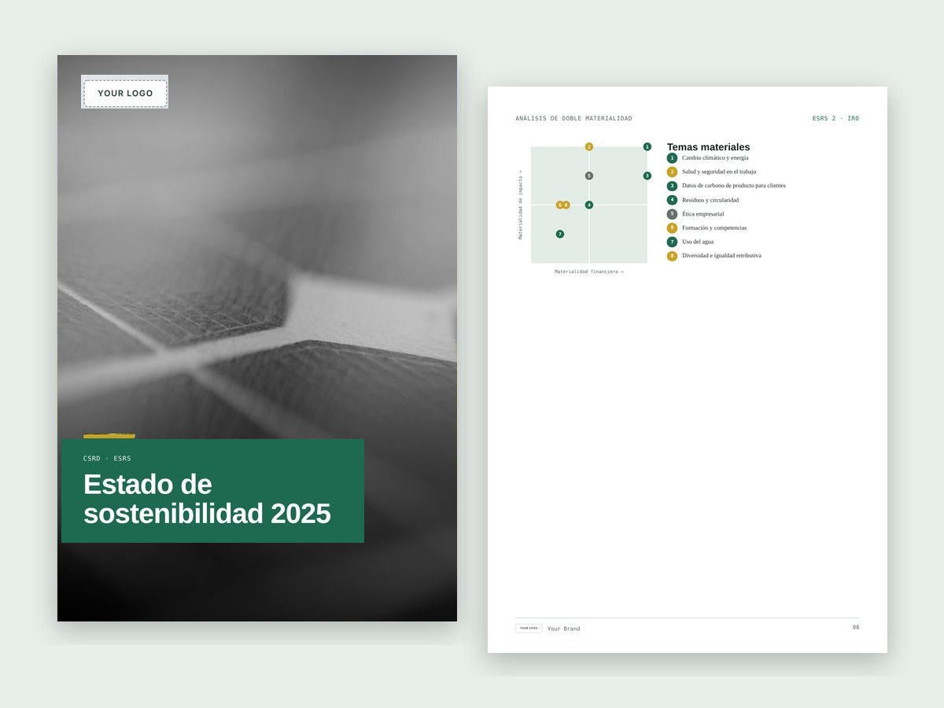The image size is (944, 708).
Task: Click matrix point 4 at chart center
Action: tap(589, 205)
